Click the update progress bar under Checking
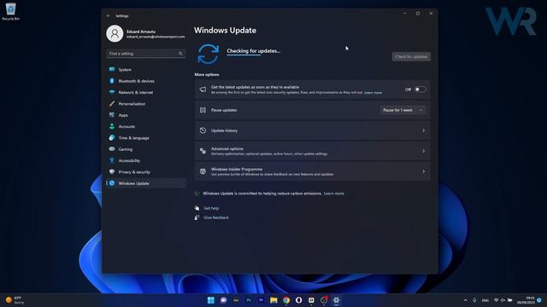 pos(244,55)
